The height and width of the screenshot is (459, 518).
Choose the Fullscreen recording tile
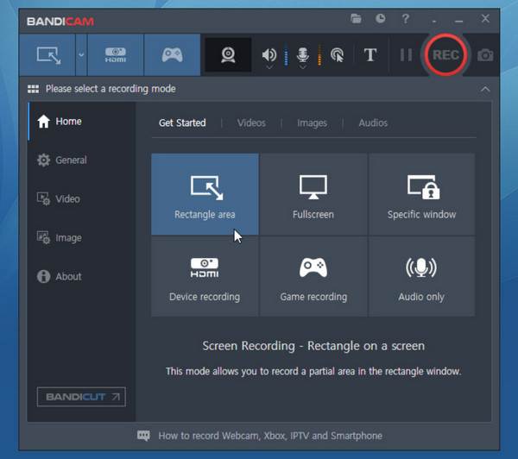pyautogui.click(x=313, y=195)
